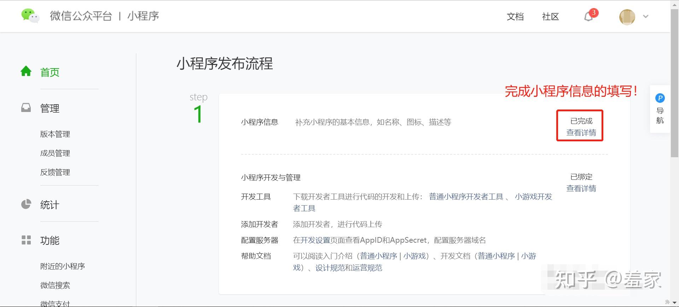The height and width of the screenshot is (307, 679).
Task: Open 微信搜索 in the sidebar
Action: (x=55, y=285)
